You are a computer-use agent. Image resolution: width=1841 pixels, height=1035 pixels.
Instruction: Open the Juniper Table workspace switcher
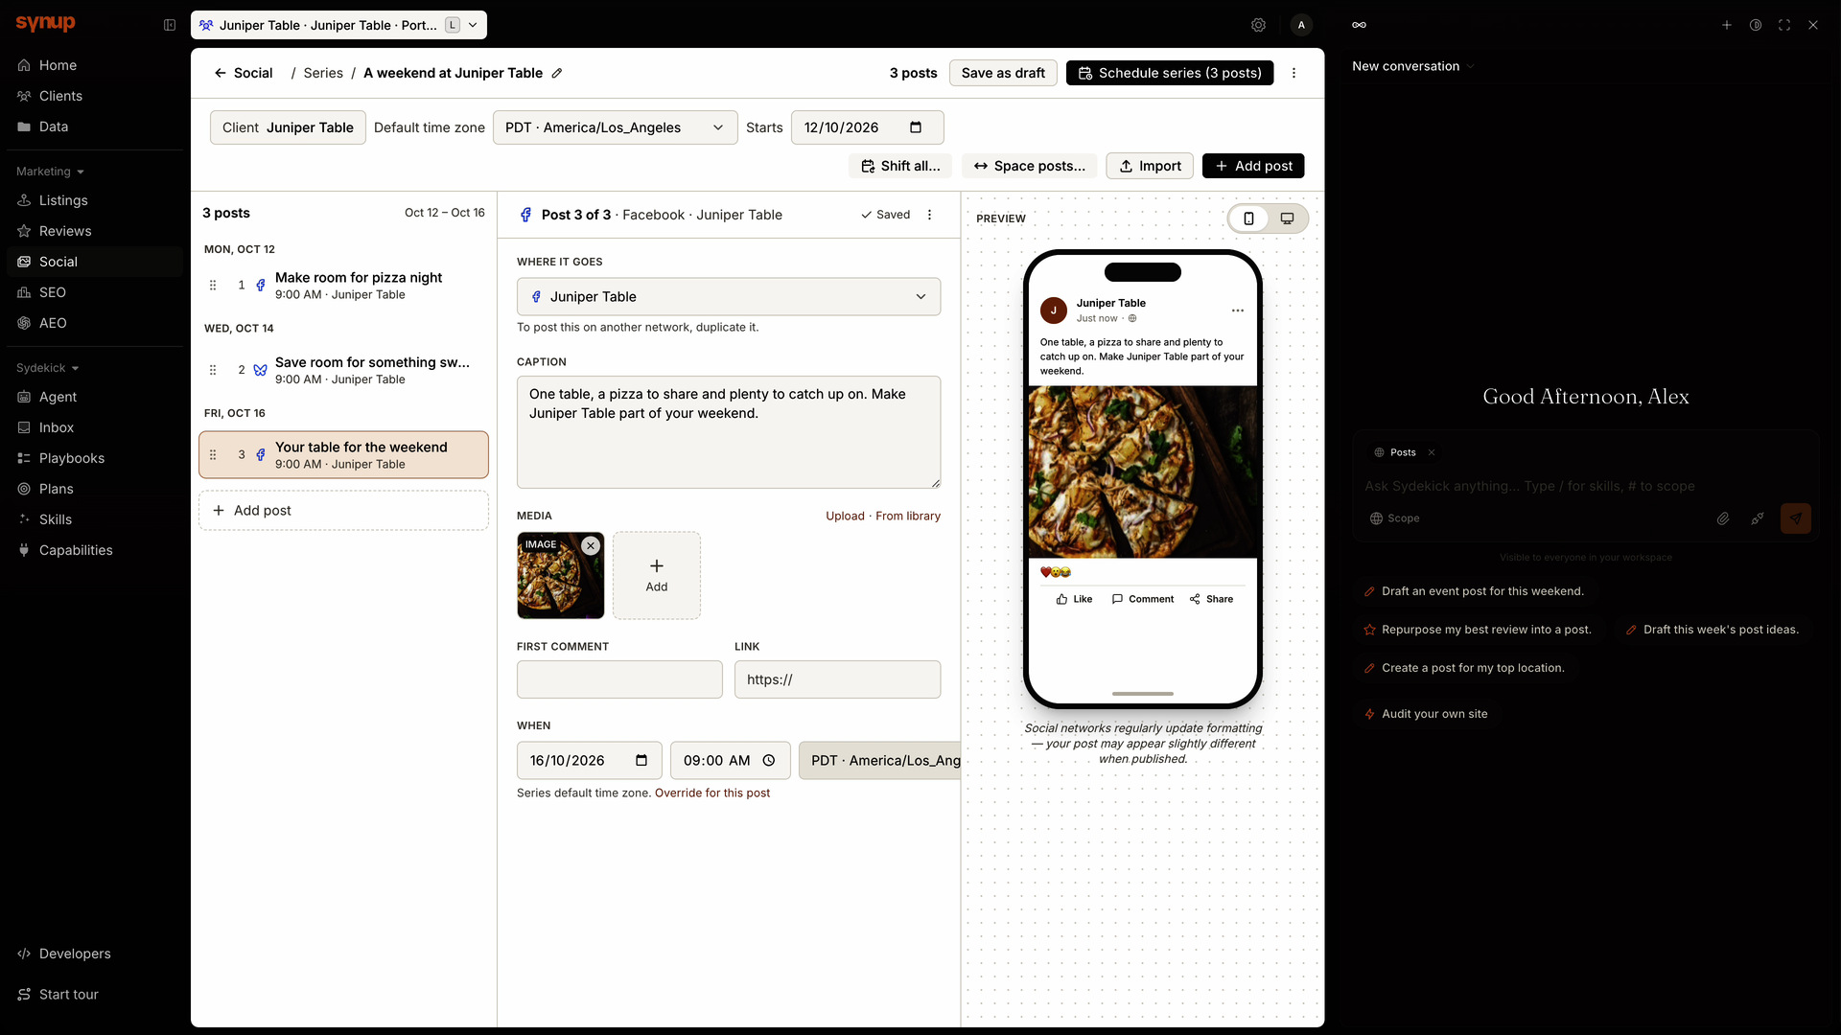tap(338, 25)
